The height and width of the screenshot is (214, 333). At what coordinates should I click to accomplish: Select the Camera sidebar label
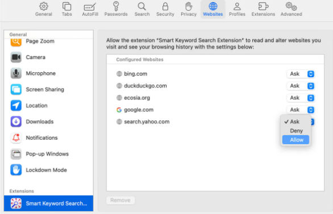coord(35,57)
